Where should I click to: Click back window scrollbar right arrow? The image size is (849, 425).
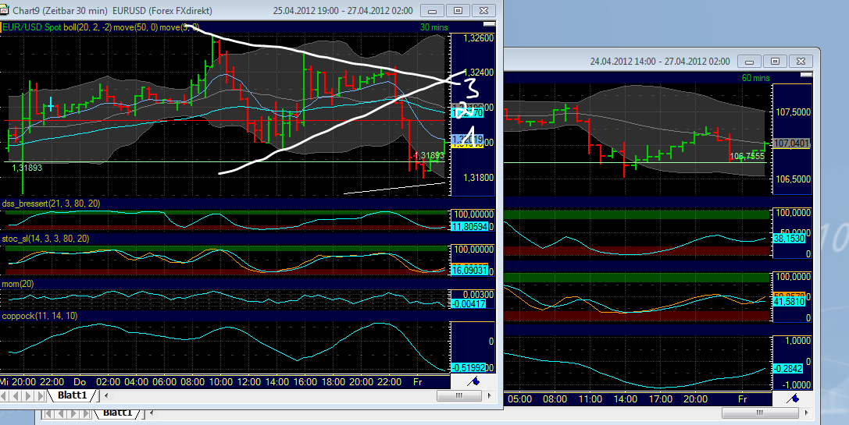(808, 413)
